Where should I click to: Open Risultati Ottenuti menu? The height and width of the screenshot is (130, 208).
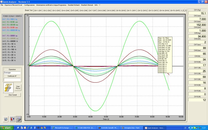(86, 5)
